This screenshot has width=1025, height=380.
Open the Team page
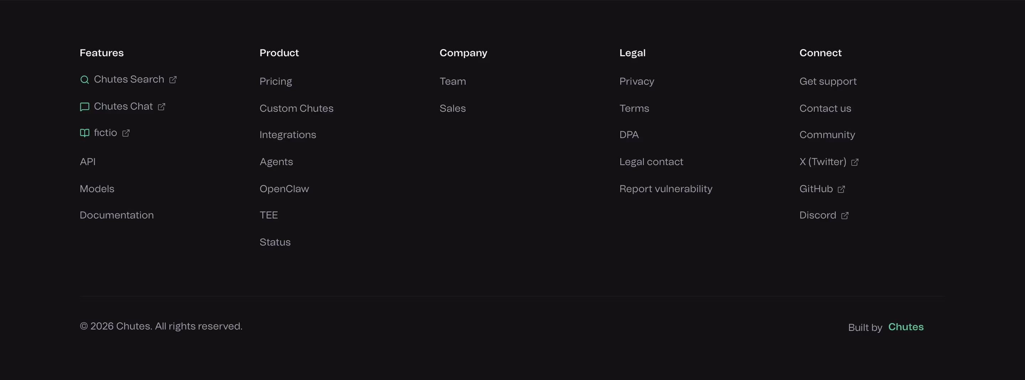click(x=452, y=81)
